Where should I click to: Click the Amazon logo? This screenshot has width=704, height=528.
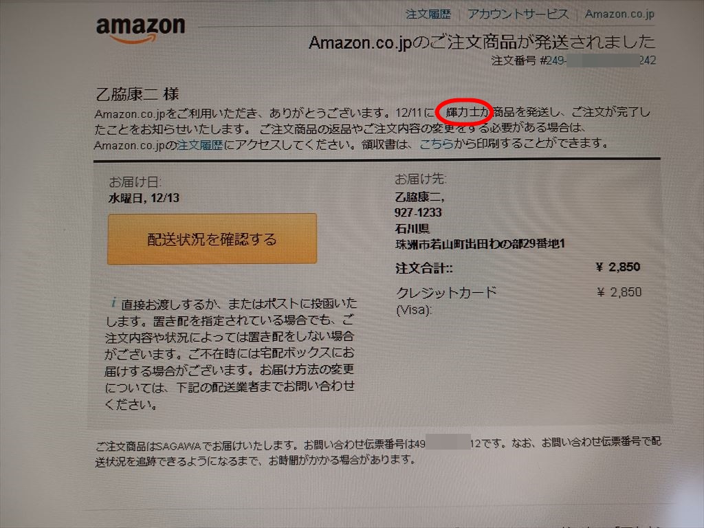[140, 30]
